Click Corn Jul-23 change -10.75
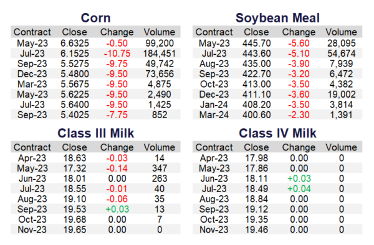This screenshot has height=245, width=374. (117, 53)
